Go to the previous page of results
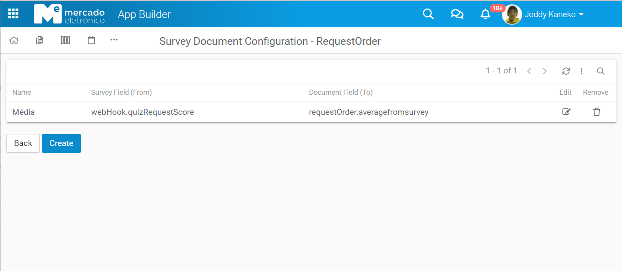Image resolution: width=622 pixels, height=271 pixels. point(529,71)
